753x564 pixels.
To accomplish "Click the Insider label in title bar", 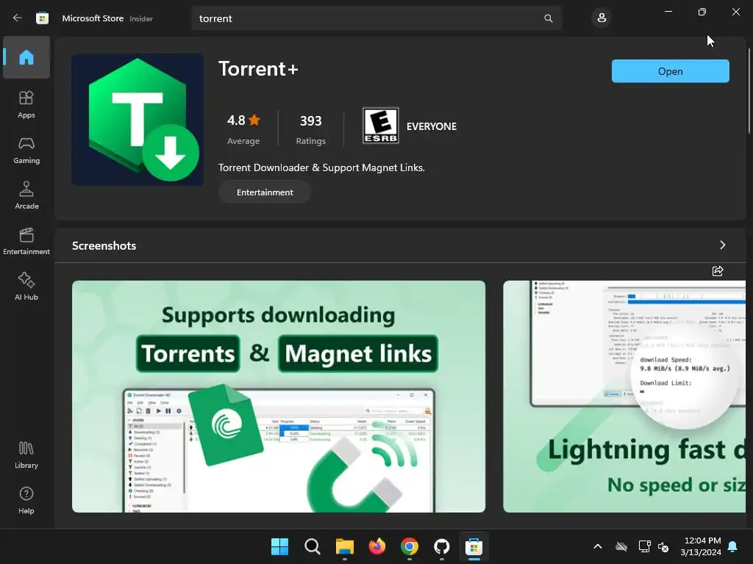I will click(x=141, y=18).
